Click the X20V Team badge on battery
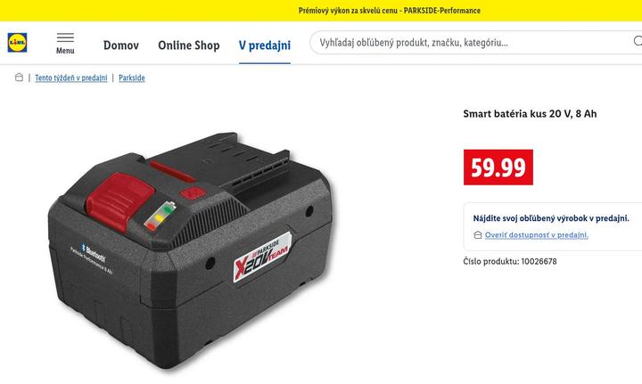 pos(262,257)
